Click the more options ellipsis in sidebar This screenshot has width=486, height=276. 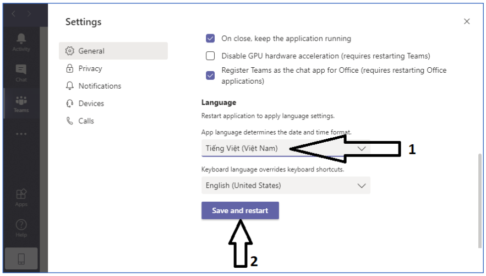click(x=21, y=134)
